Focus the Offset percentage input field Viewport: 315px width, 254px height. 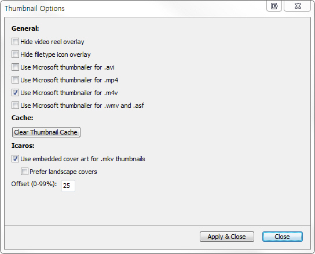tap(68, 186)
